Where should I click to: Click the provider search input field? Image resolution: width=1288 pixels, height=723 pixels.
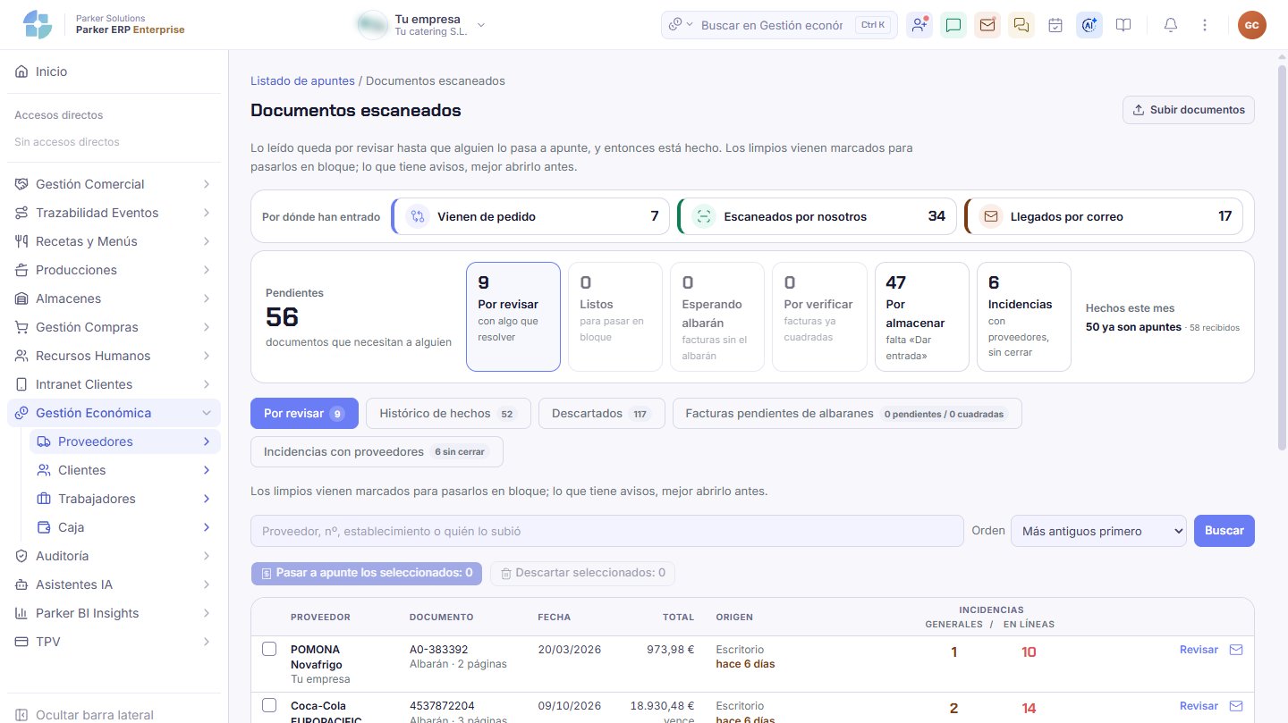tap(607, 531)
